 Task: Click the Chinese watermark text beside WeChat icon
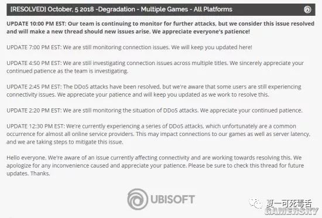tap(289, 204)
